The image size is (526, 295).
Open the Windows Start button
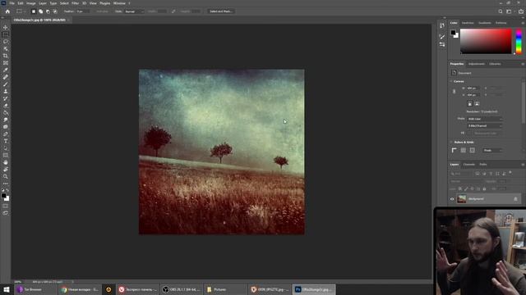[x=7, y=289]
